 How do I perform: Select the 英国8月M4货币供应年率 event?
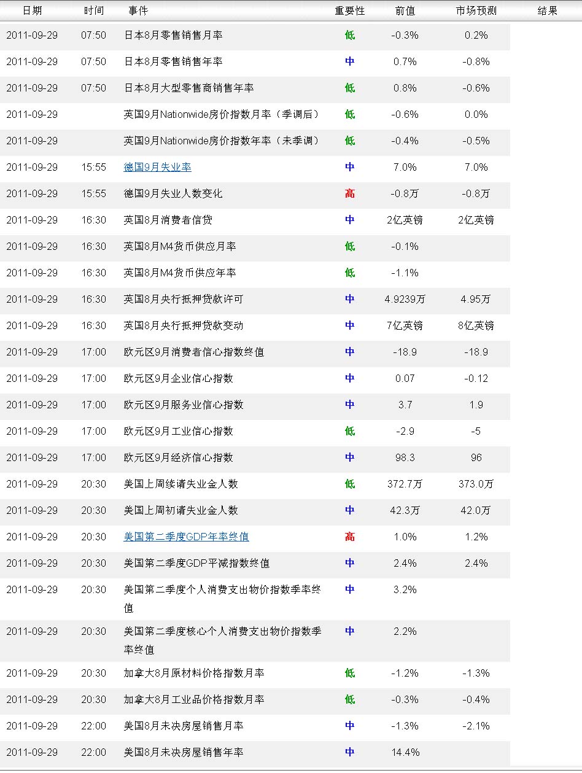pyautogui.click(x=180, y=273)
